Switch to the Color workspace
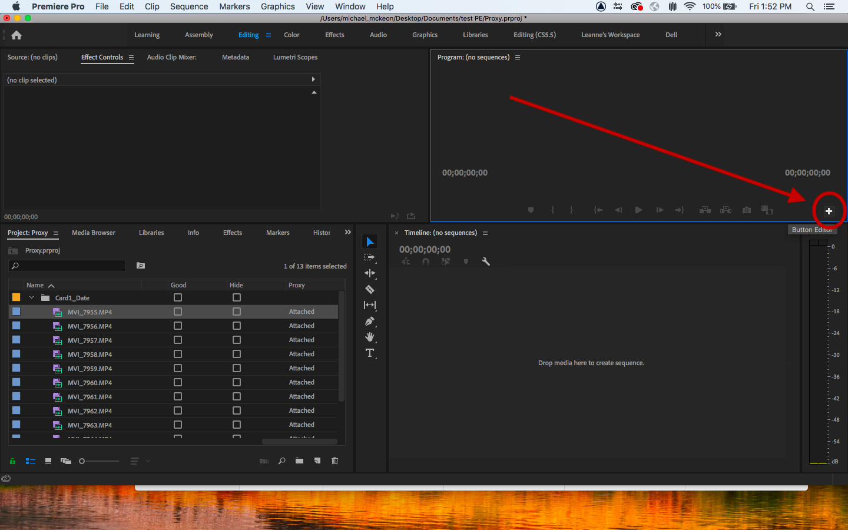The image size is (848, 530). [291, 35]
